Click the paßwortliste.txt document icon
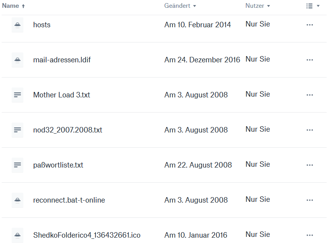The image size is (335, 247). click(x=17, y=165)
